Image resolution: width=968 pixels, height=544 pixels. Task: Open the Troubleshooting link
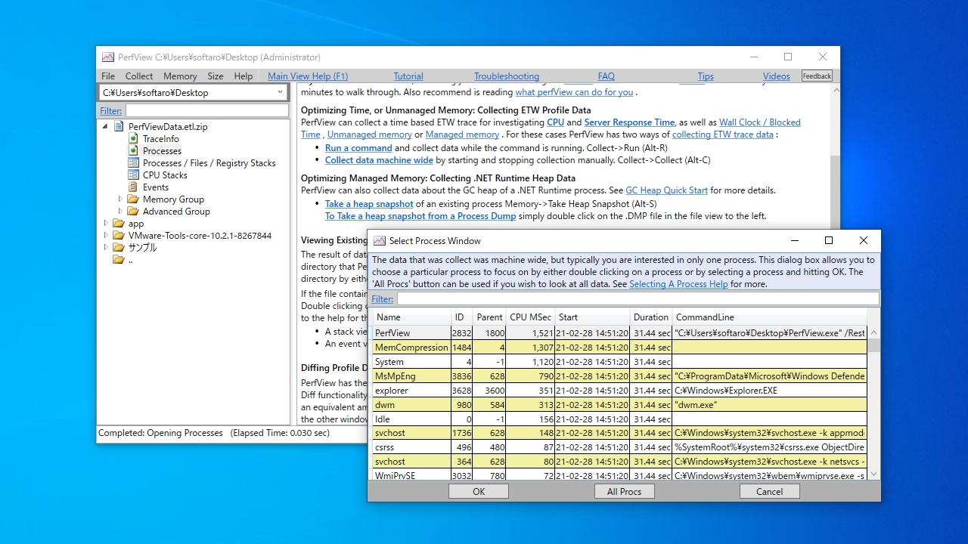[x=507, y=76]
